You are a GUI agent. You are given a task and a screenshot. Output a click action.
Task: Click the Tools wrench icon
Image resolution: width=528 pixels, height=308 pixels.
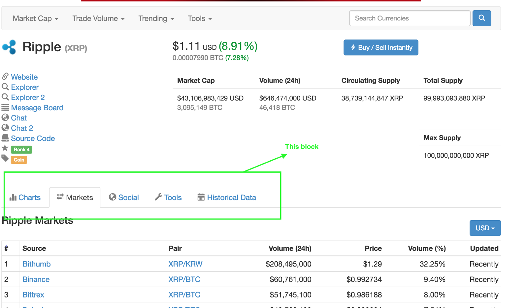tap(158, 197)
